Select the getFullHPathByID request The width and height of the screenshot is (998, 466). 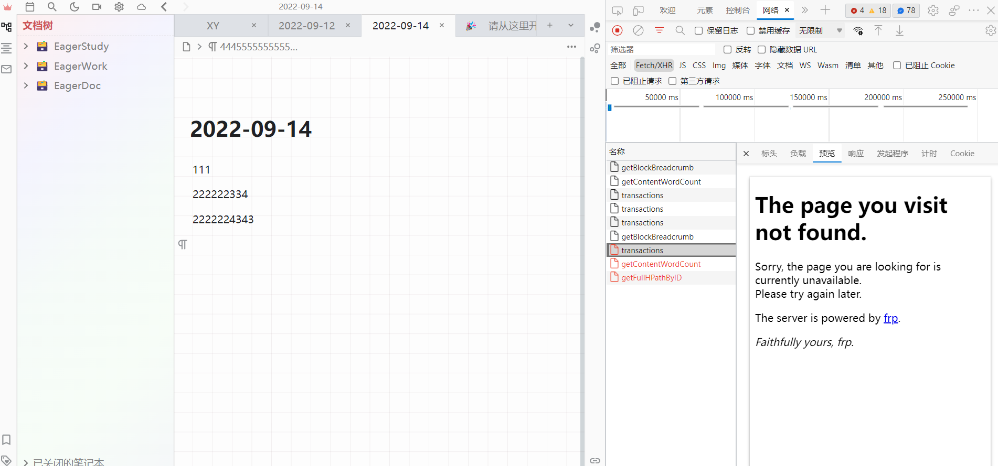click(651, 278)
